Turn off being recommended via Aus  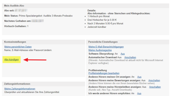pyautogui.click(x=139, y=93)
